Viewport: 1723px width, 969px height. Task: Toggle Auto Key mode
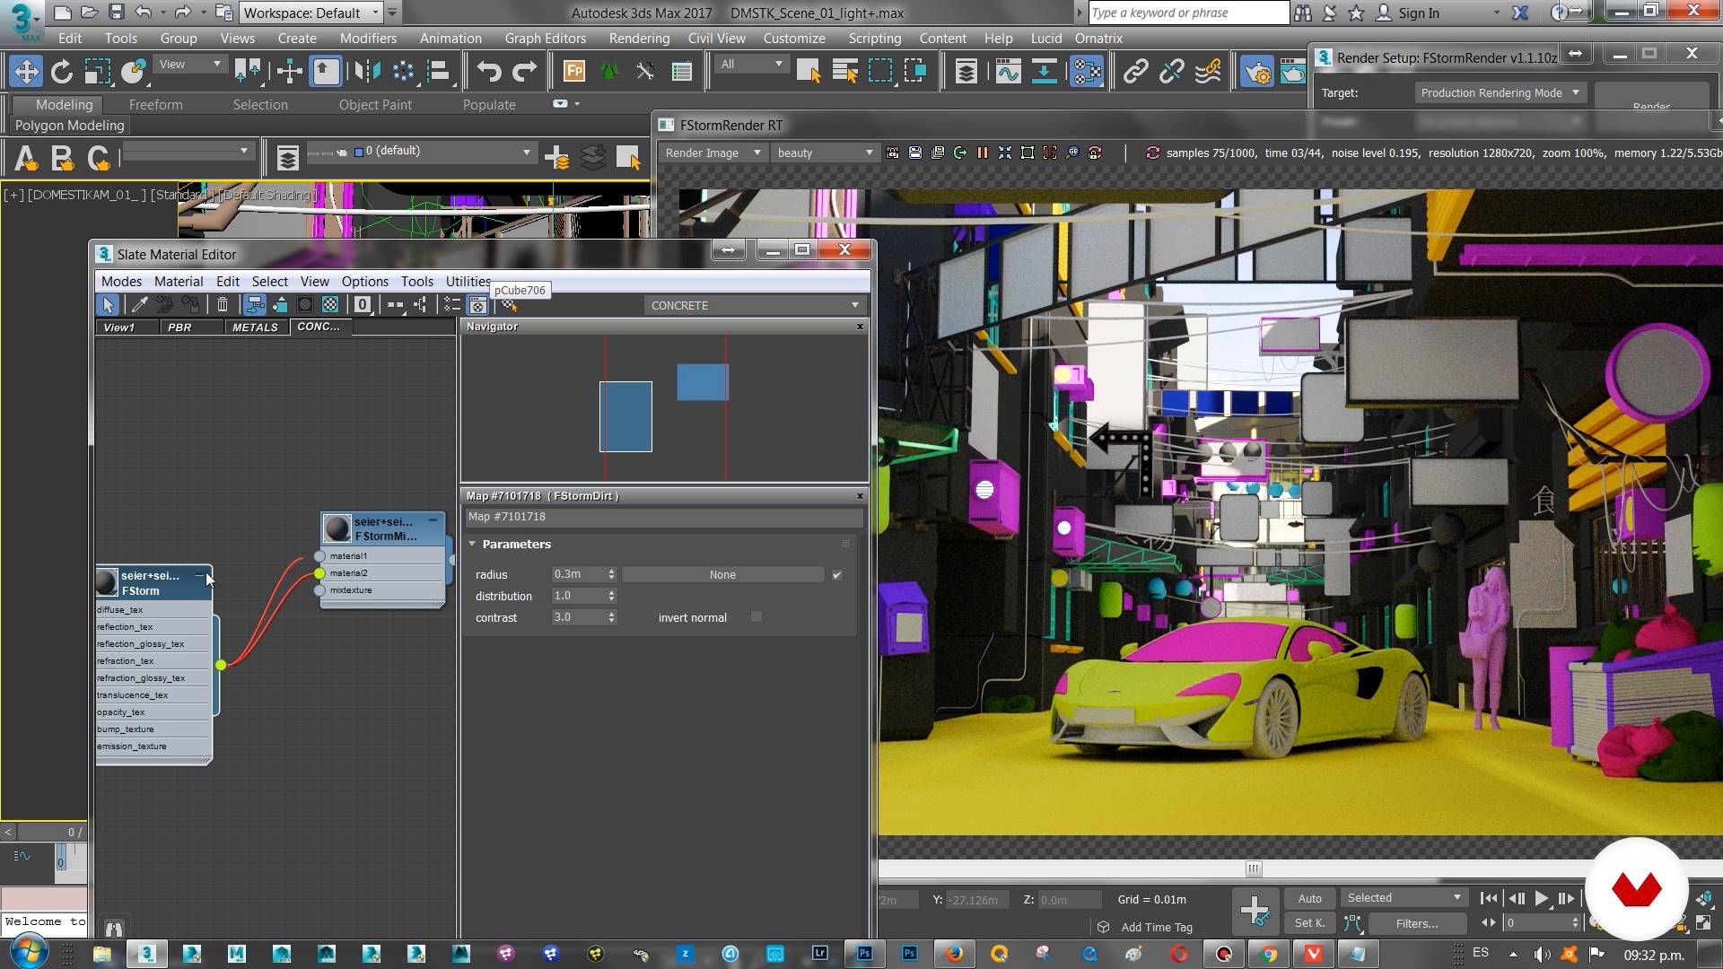click(1309, 898)
